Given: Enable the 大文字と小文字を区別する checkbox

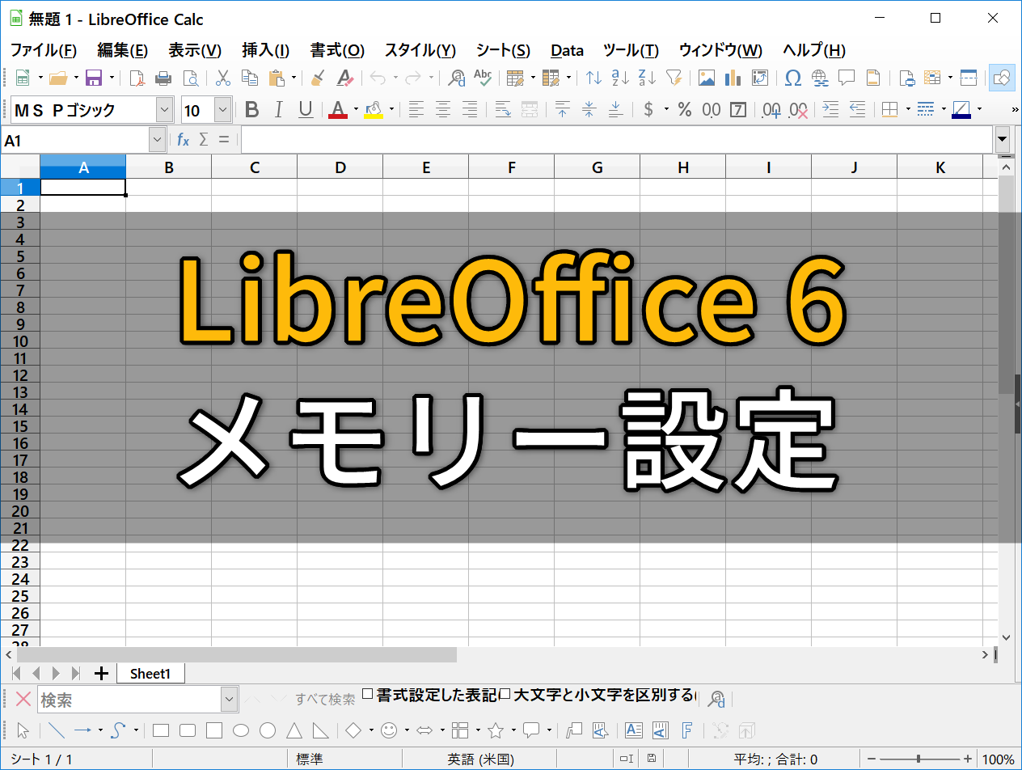Looking at the screenshot, I should click(505, 694).
